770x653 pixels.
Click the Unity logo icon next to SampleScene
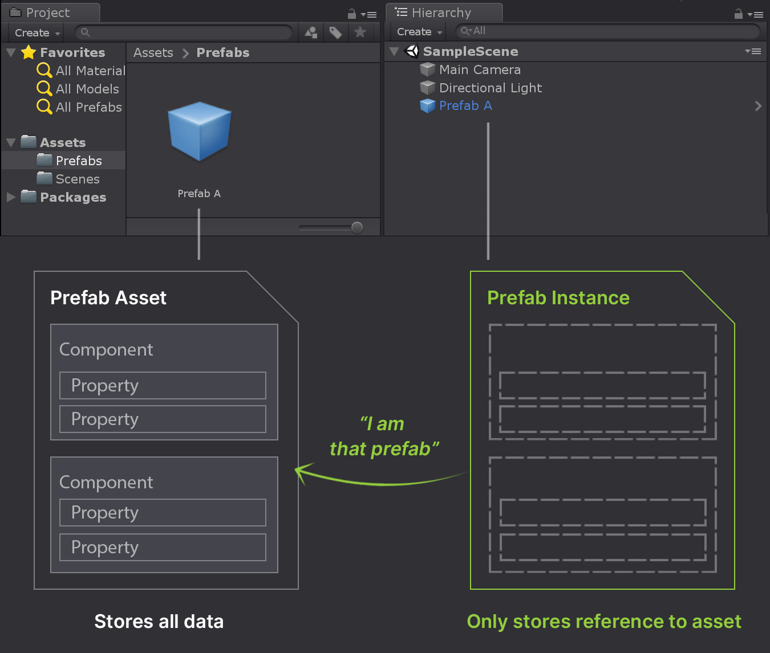[x=412, y=51]
